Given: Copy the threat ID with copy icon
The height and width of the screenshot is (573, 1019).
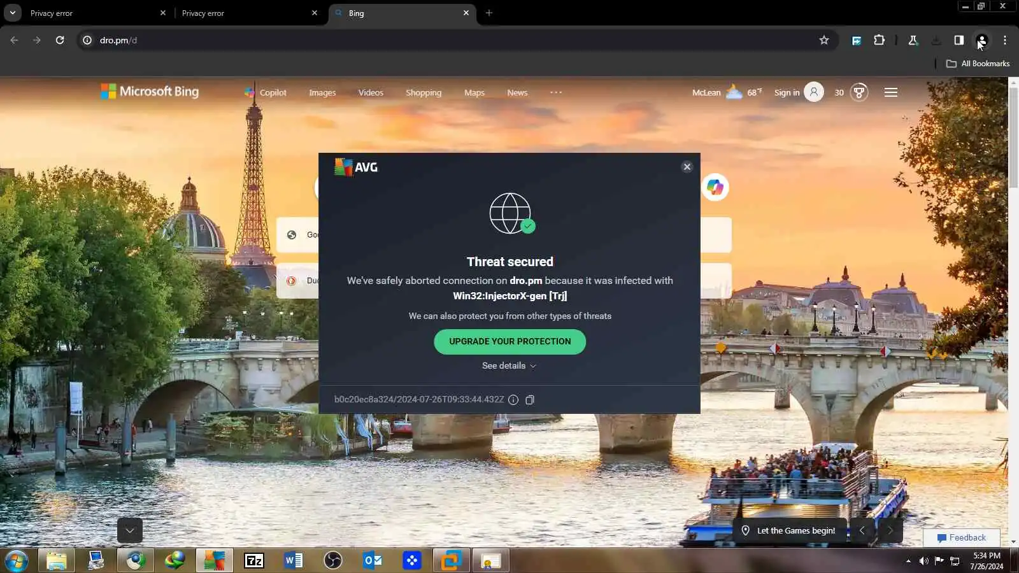Looking at the screenshot, I should [x=529, y=400].
